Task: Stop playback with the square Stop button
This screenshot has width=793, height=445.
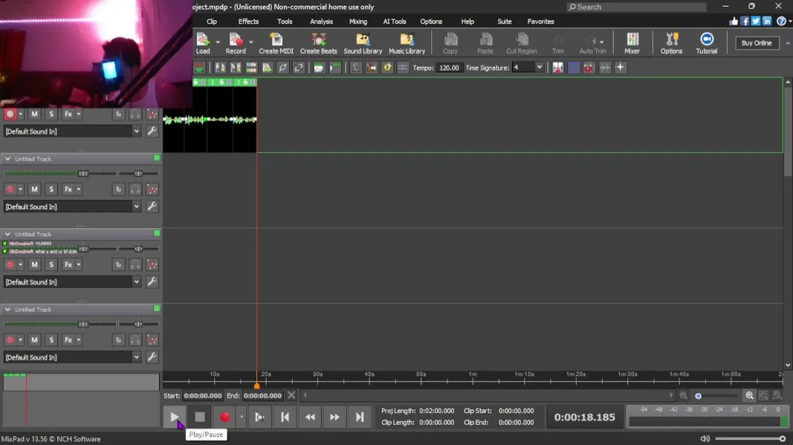Action: [199, 417]
